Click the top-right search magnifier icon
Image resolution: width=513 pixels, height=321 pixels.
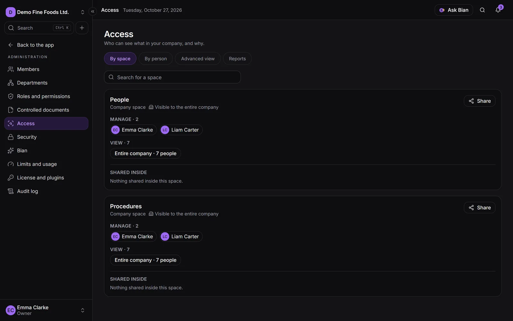(482, 10)
